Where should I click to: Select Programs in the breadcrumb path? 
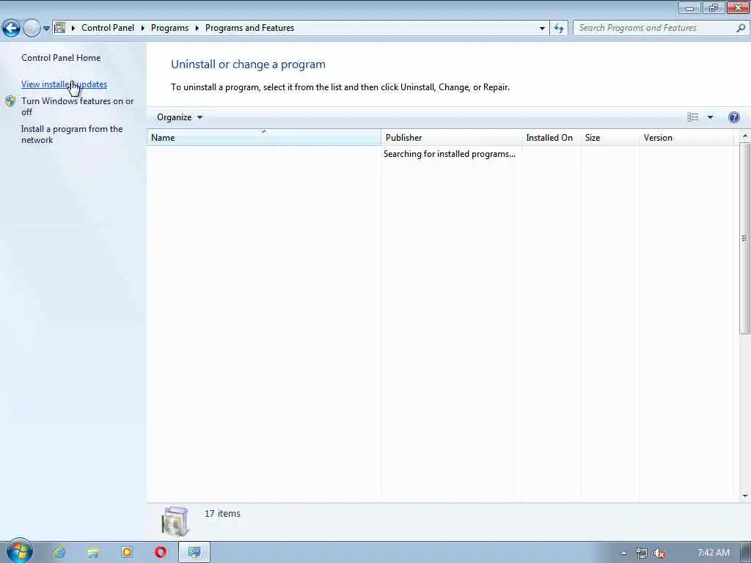pos(169,28)
